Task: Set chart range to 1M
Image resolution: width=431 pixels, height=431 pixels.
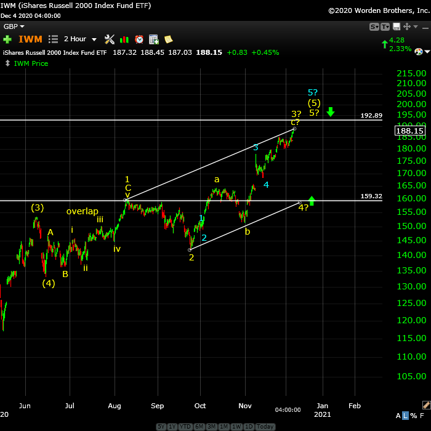Action: click(224, 426)
